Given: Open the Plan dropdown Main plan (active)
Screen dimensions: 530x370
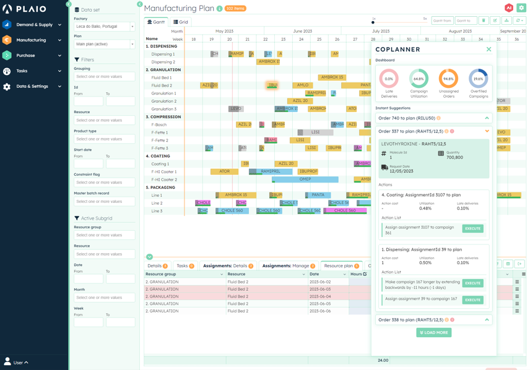Looking at the screenshot, I should [105, 45].
